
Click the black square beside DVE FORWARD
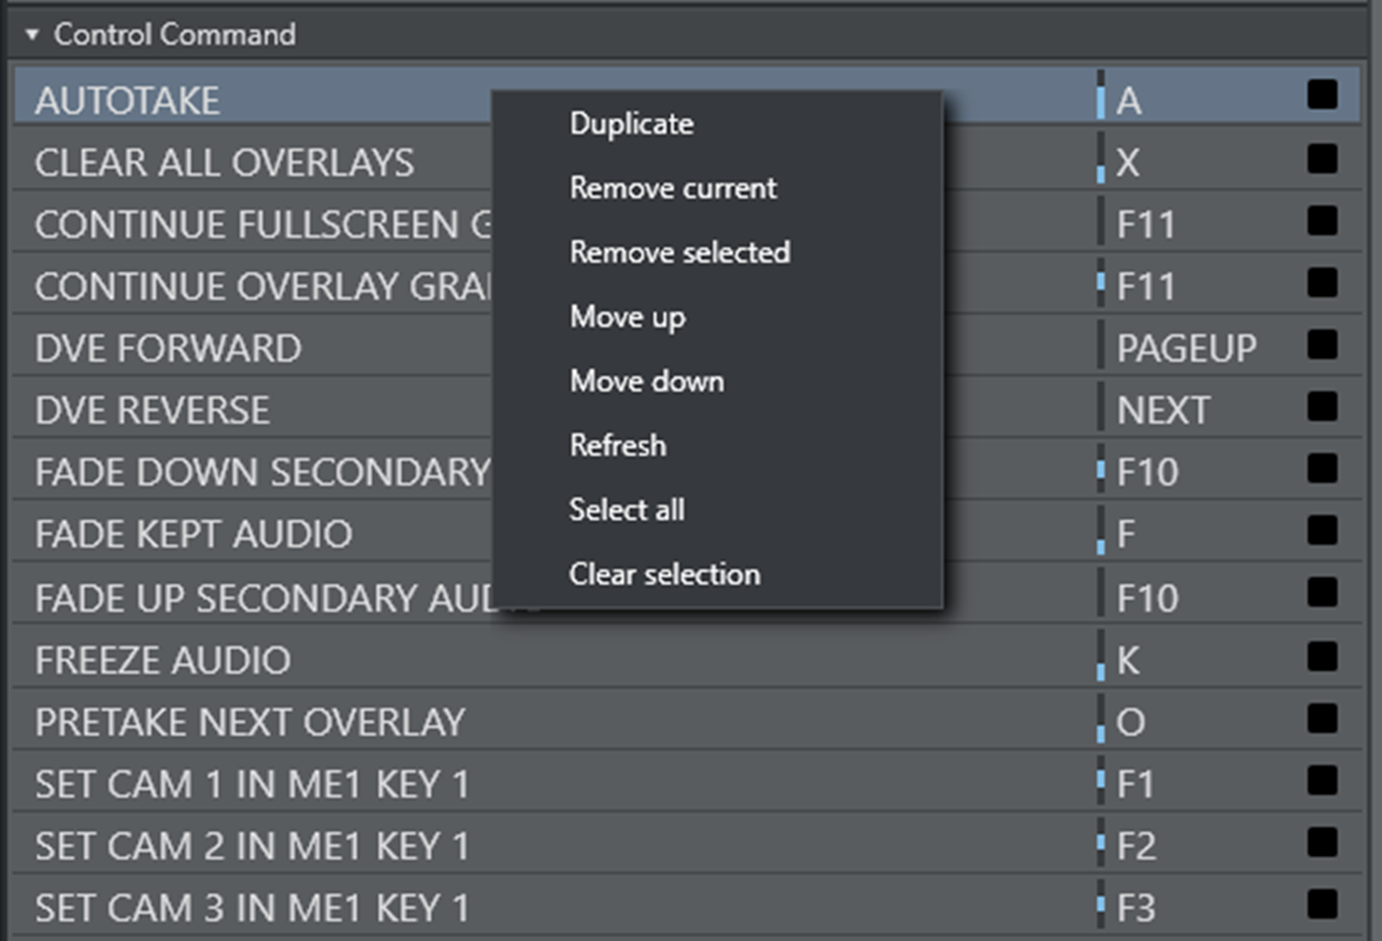(1322, 345)
